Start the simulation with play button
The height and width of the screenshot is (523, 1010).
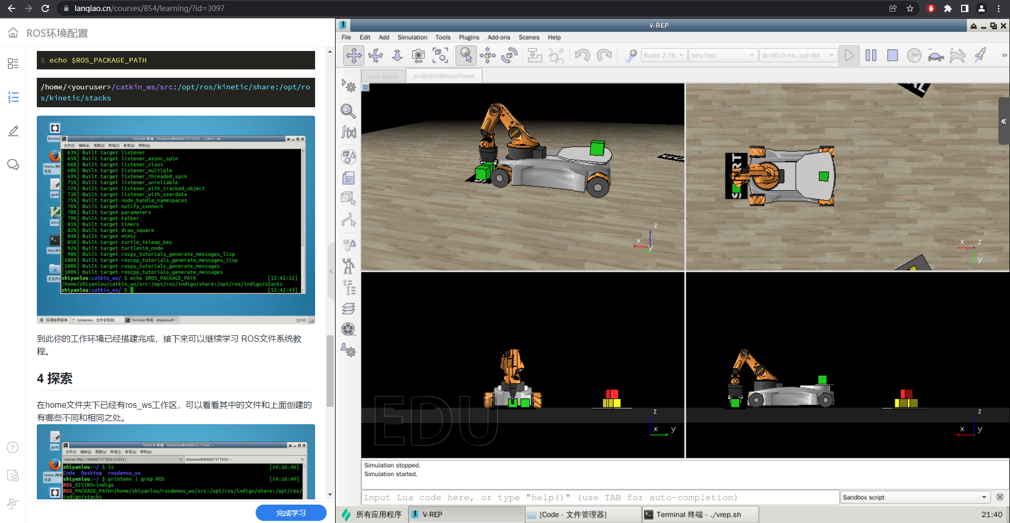(849, 55)
